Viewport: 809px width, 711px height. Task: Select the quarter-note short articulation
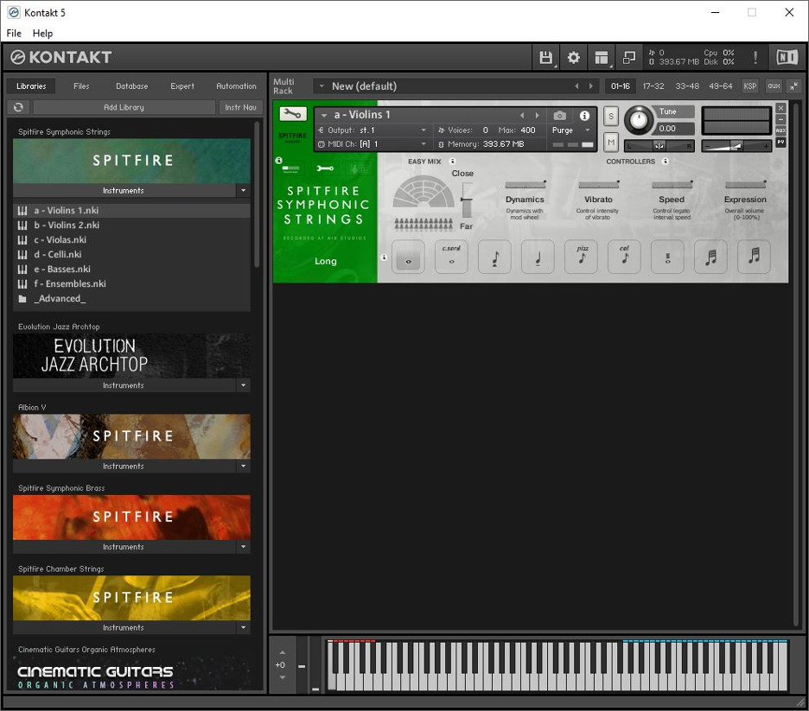tap(538, 257)
